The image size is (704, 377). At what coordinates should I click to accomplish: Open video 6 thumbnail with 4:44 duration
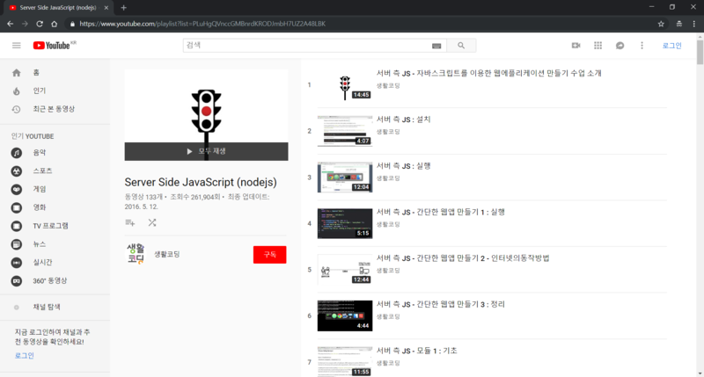pyautogui.click(x=345, y=316)
